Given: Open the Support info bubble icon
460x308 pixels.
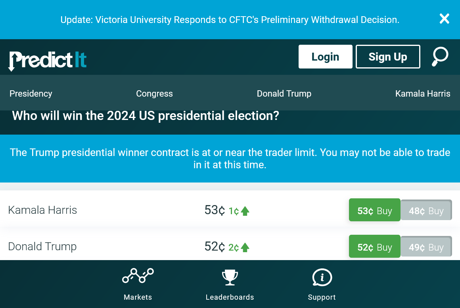Looking at the screenshot, I should click(322, 277).
